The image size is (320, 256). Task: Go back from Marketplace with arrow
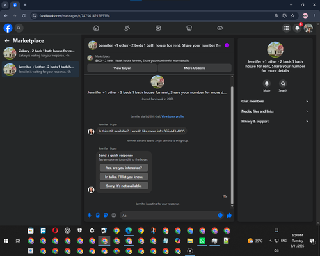pos(7,40)
